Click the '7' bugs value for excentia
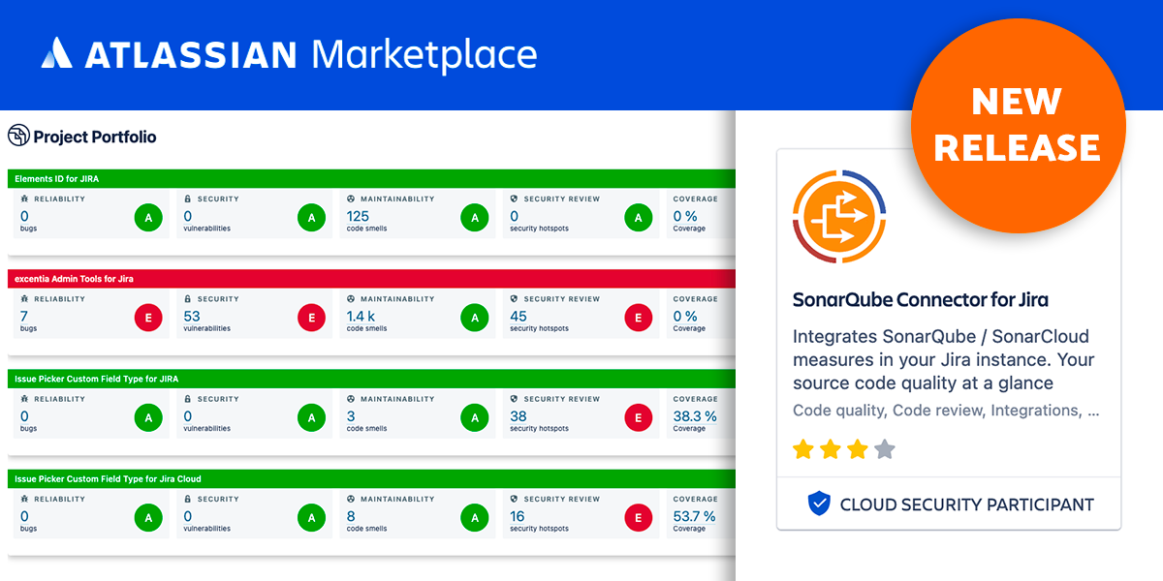The width and height of the screenshot is (1163, 581). 24,316
